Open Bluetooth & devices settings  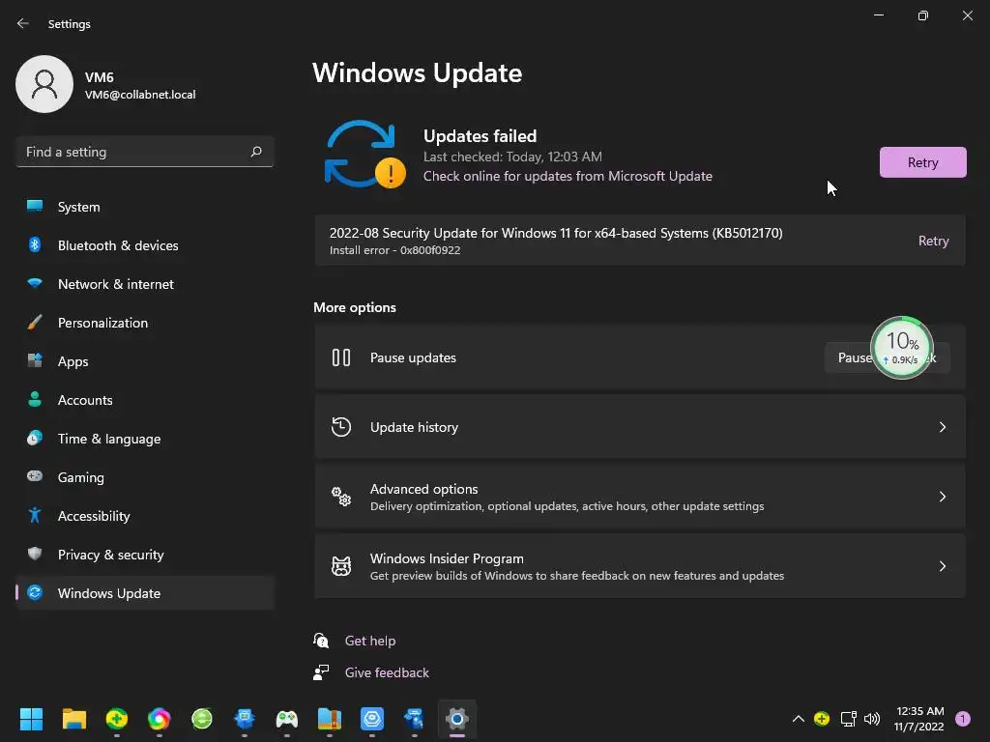[145, 245]
